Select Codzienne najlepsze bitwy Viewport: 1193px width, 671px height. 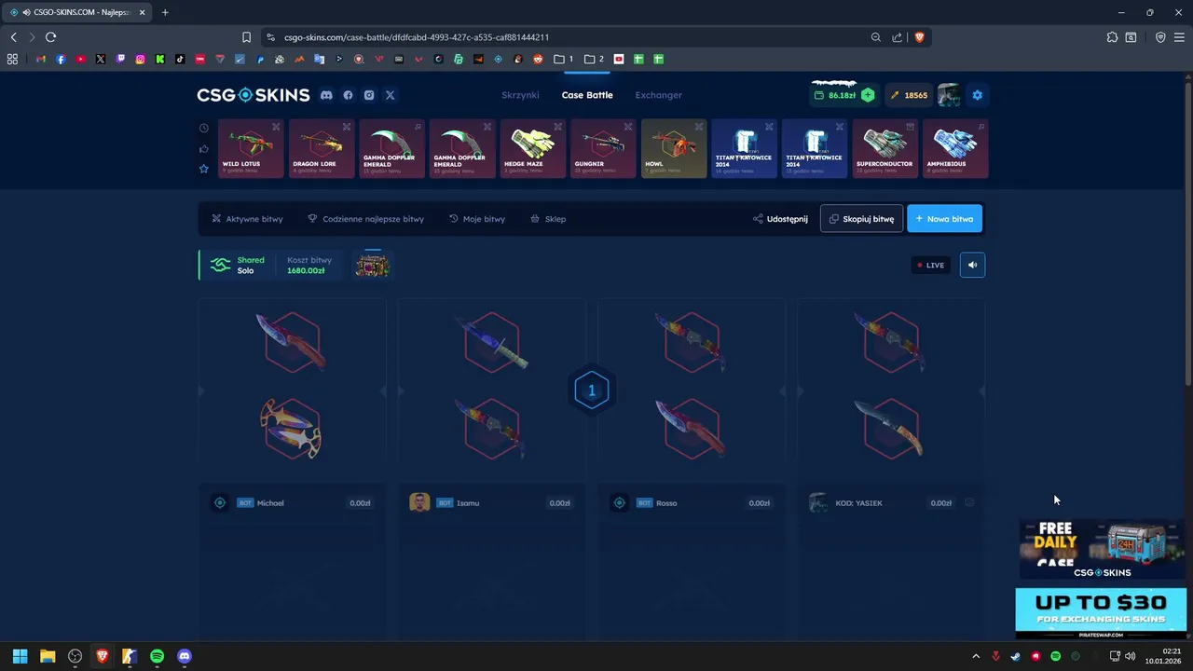(365, 219)
